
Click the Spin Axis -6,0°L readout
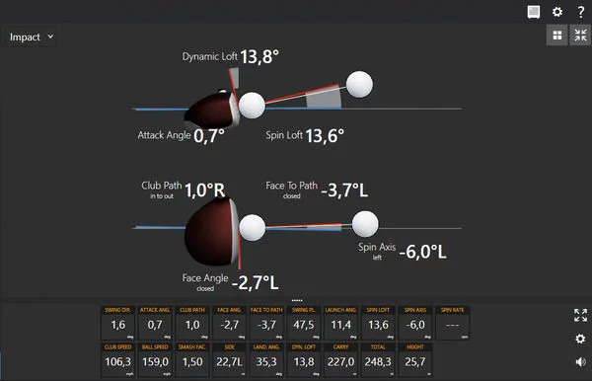coord(422,252)
